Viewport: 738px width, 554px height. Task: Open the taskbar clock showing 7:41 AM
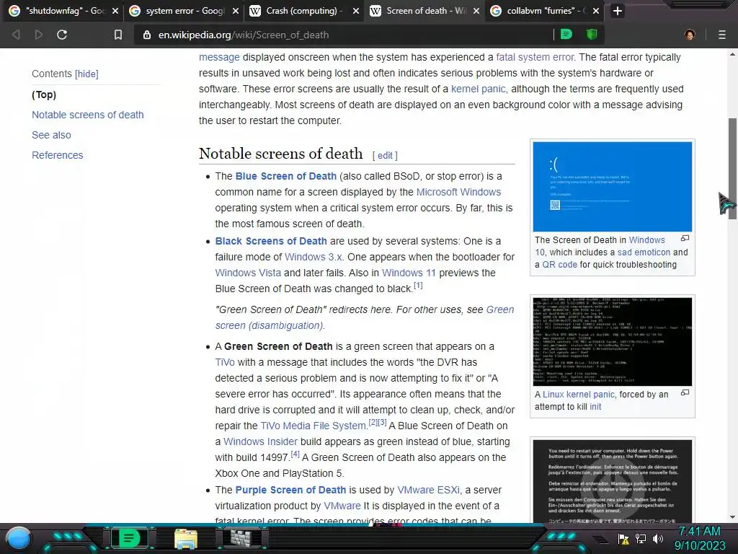tap(700, 538)
